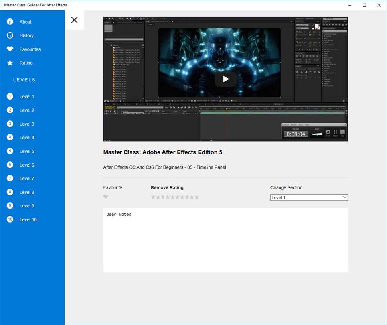
Task: Click the Level 5 number badge
Action: (x=10, y=151)
